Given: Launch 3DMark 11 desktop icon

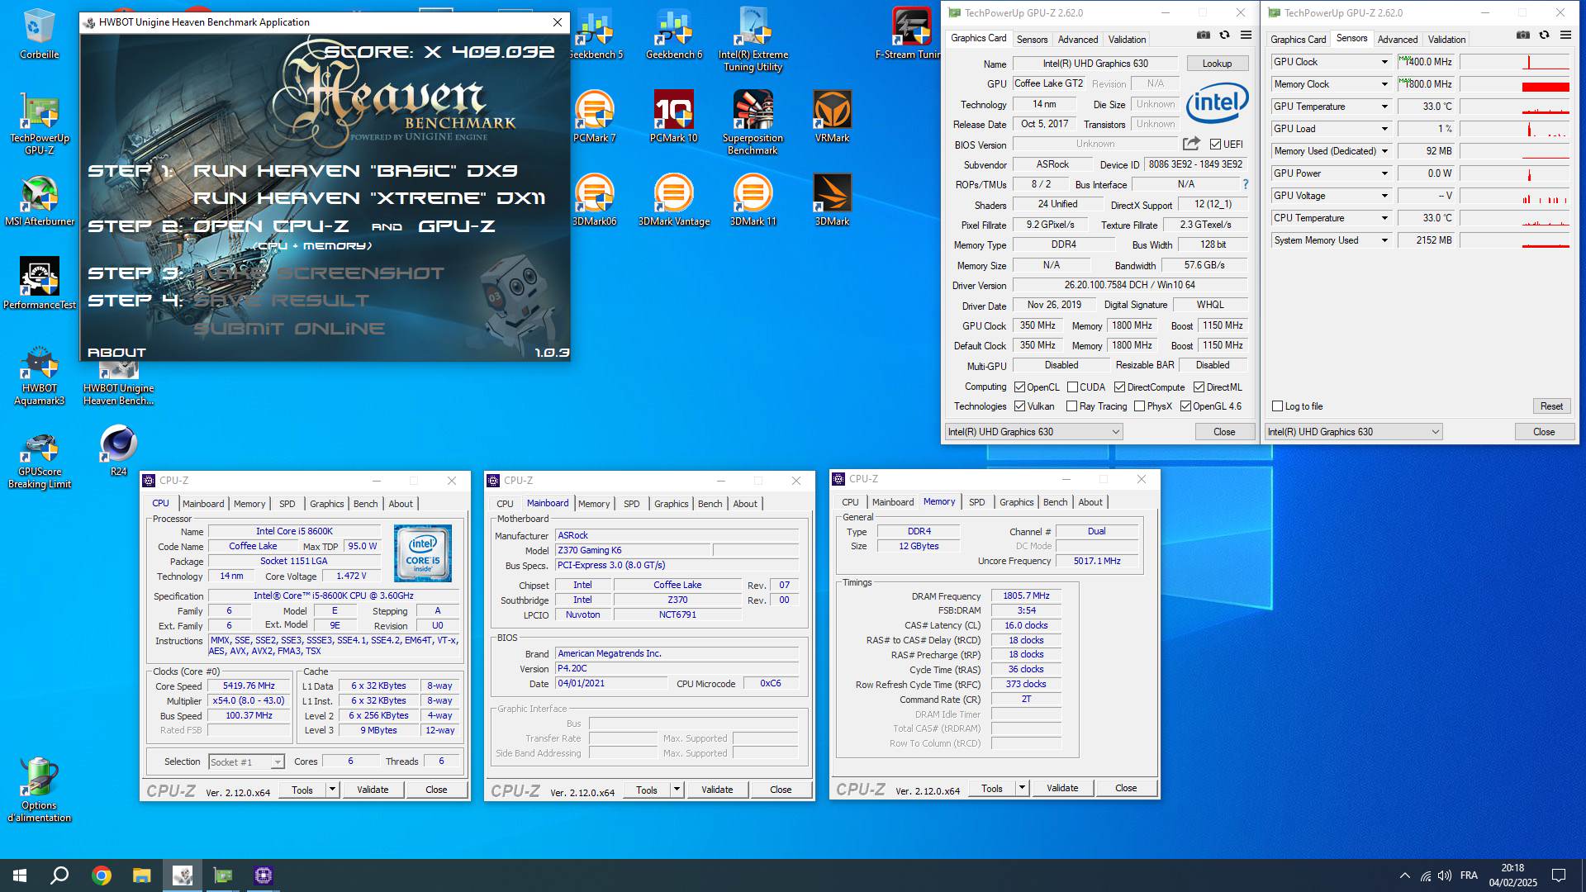Looking at the screenshot, I should click(753, 201).
